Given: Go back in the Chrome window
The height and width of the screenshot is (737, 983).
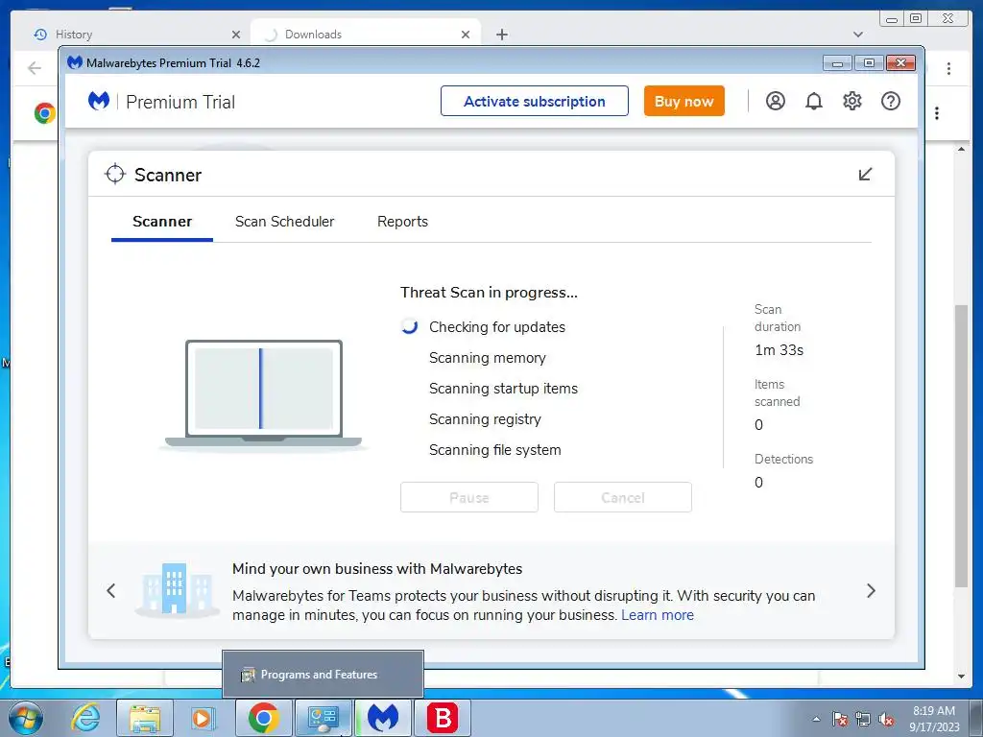Looking at the screenshot, I should tap(35, 68).
